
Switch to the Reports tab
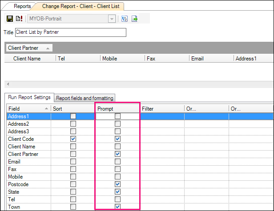click(x=22, y=7)
